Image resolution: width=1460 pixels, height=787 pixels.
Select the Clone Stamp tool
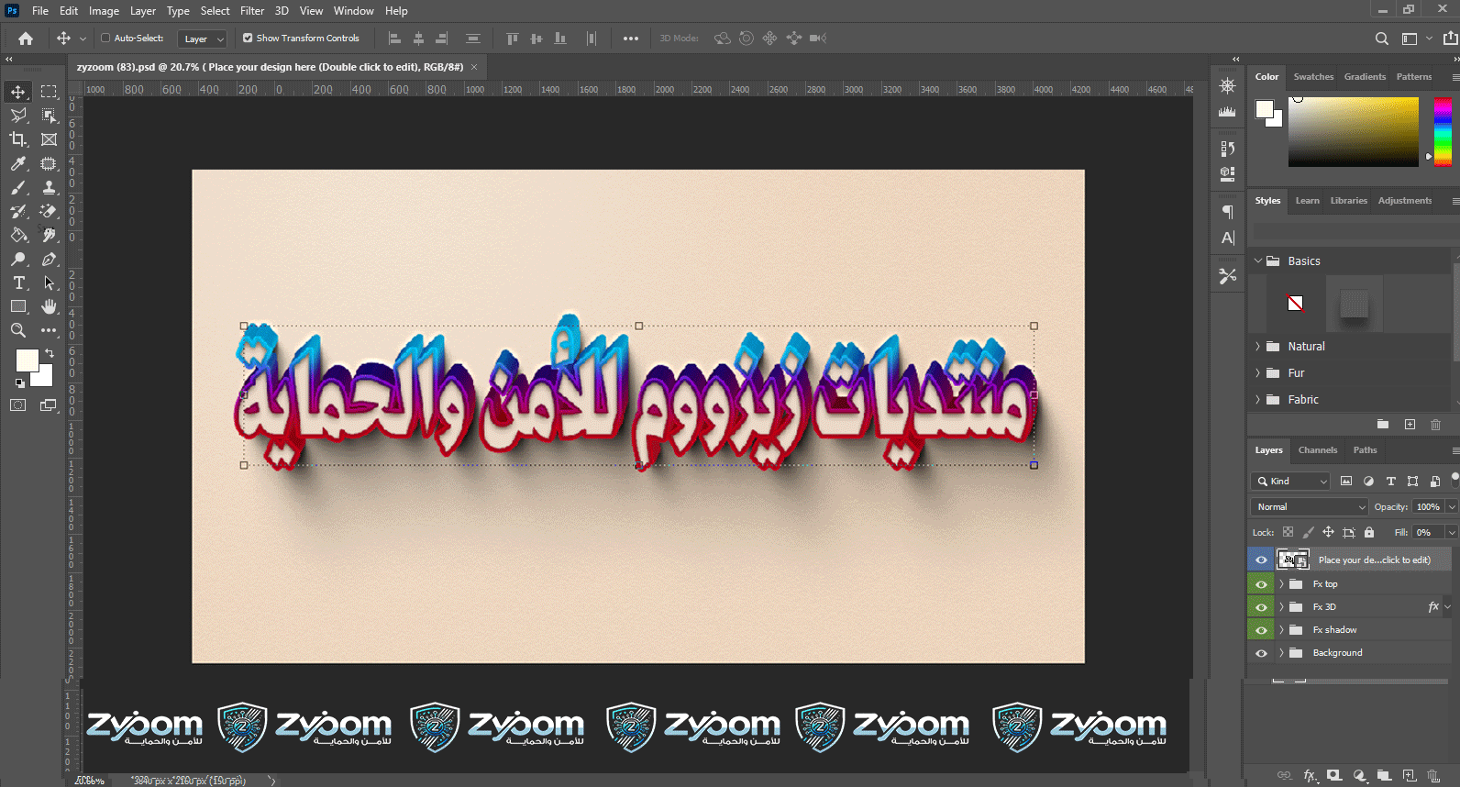(x=49, y=187)
